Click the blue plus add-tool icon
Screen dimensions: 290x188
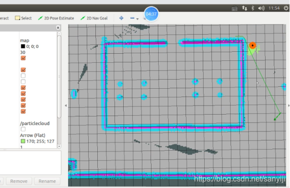click(x=121, y=18)
